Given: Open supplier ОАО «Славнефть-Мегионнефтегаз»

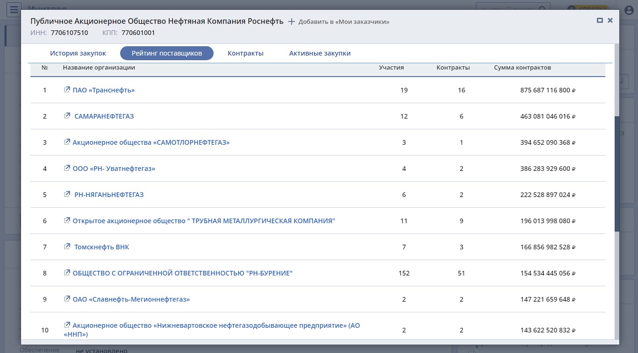Looking at the screenshot, I should tap(131, 299).
